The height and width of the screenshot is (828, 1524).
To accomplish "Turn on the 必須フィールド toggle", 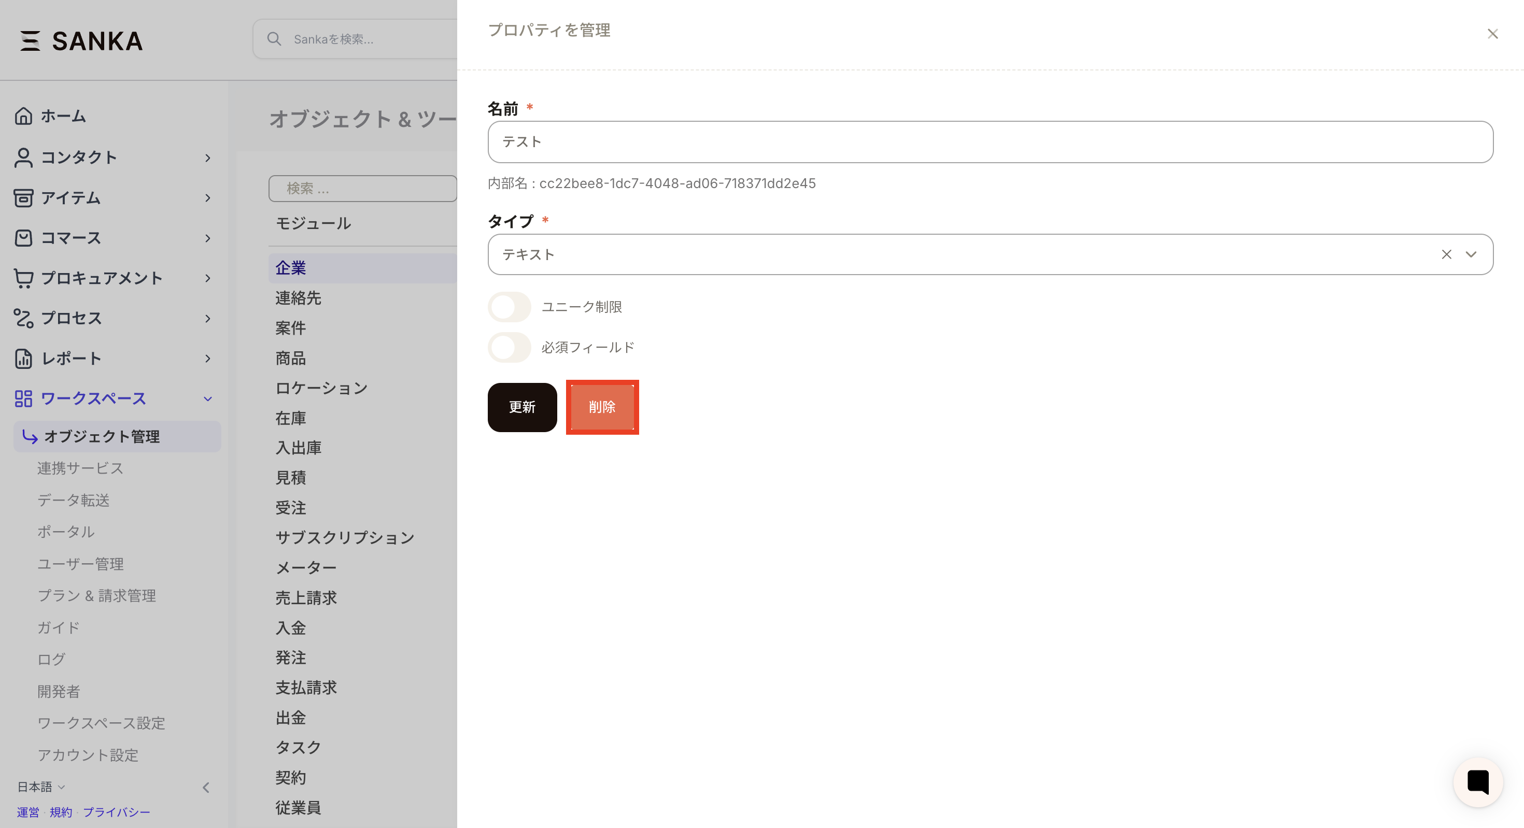I will (x=509, y=347).
